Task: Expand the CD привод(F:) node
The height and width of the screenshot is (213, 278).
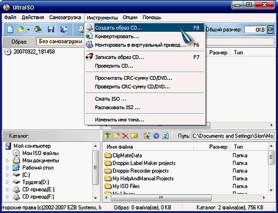Action: (x=7, y=197)
